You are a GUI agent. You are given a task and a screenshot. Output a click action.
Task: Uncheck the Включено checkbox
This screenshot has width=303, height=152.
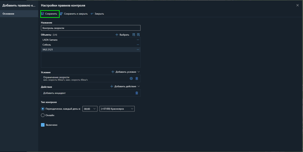pos(43,125)
